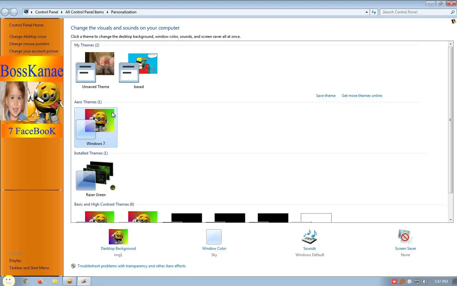Click All Control Panel Items breadcrumb
This screenshot has width=457, height=286.
click(84, 12)
